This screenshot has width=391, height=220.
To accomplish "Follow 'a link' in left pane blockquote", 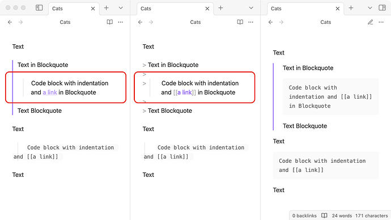I will [x=50, y=92].
